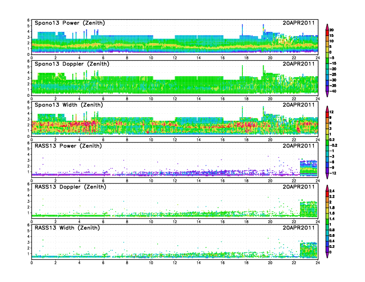This screenshot has width=365, height=282.
Task: Select the 20APR2011 date in Spano13 Doppler panel
Action: point(299,64)
